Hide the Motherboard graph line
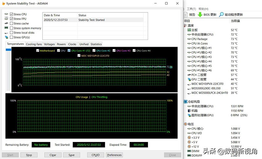The image size is (262, 159). [x=38, y=51]
